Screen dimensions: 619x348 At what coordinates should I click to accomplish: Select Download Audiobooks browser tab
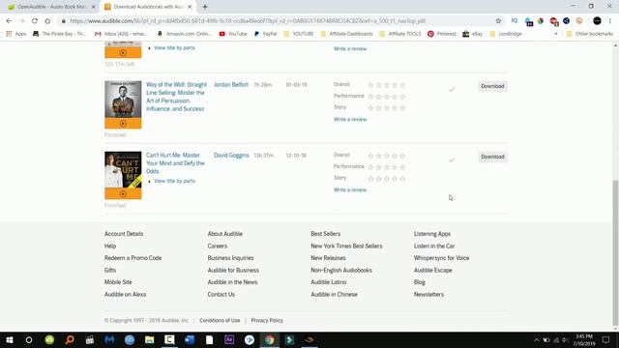pyautogui.click(x=148, y=7)
